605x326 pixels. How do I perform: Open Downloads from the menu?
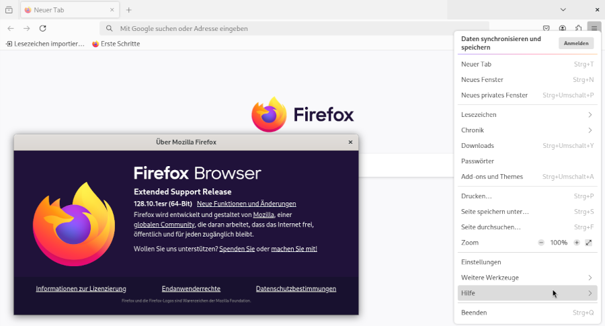coord(528,145)
